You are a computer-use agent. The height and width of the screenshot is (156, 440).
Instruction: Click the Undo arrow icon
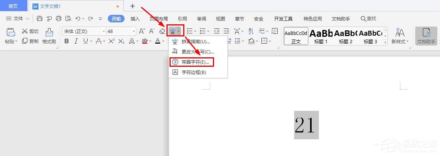(x=78, y=19)
